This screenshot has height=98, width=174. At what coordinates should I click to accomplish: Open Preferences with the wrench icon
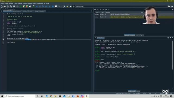[64, 7]
